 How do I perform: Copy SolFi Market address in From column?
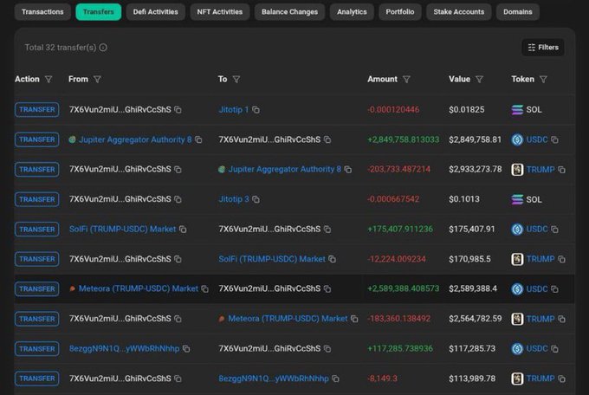click(x=183, y=230)
